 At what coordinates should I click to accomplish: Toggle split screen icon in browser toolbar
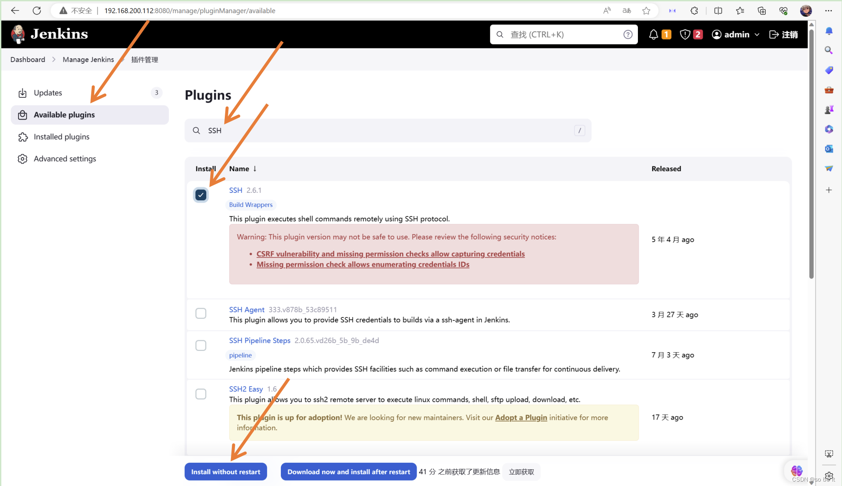click(718, 11)
